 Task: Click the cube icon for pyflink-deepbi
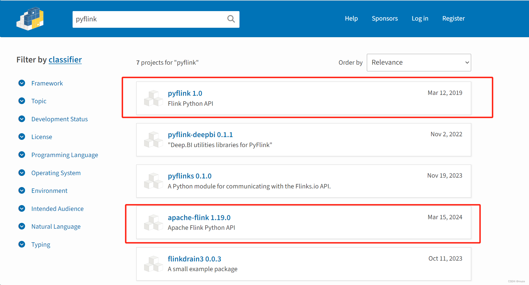[153, 140]
